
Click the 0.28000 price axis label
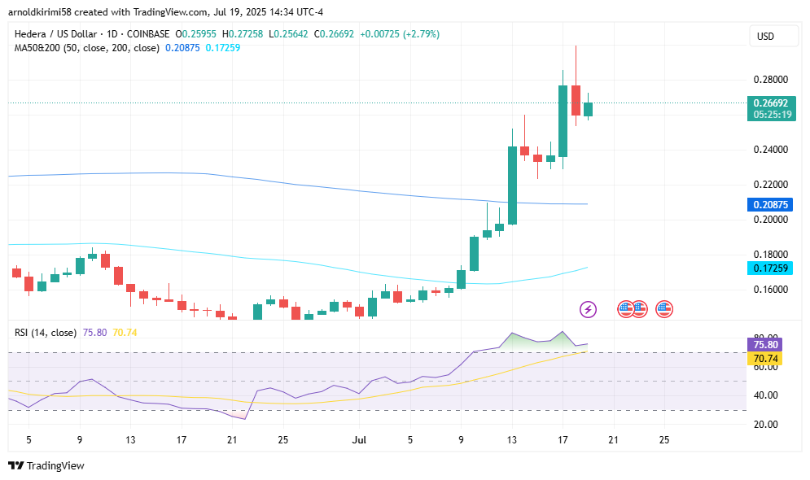771,80
